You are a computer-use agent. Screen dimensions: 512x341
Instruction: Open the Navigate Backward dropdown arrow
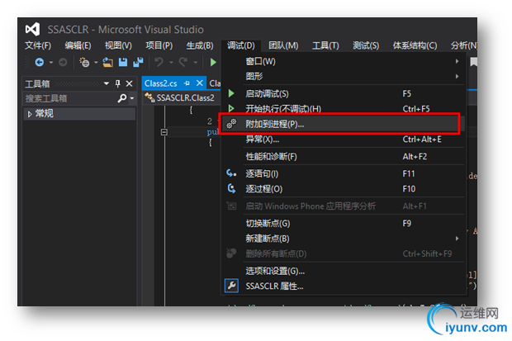(51, 62)
